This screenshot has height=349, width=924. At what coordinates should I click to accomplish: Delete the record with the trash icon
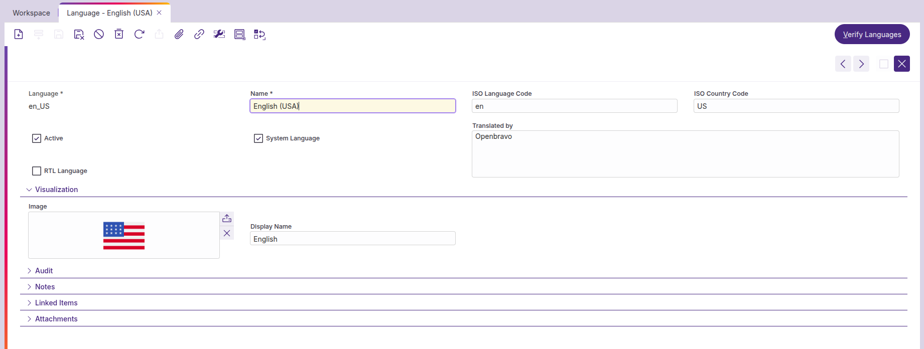tap(119, 34)
